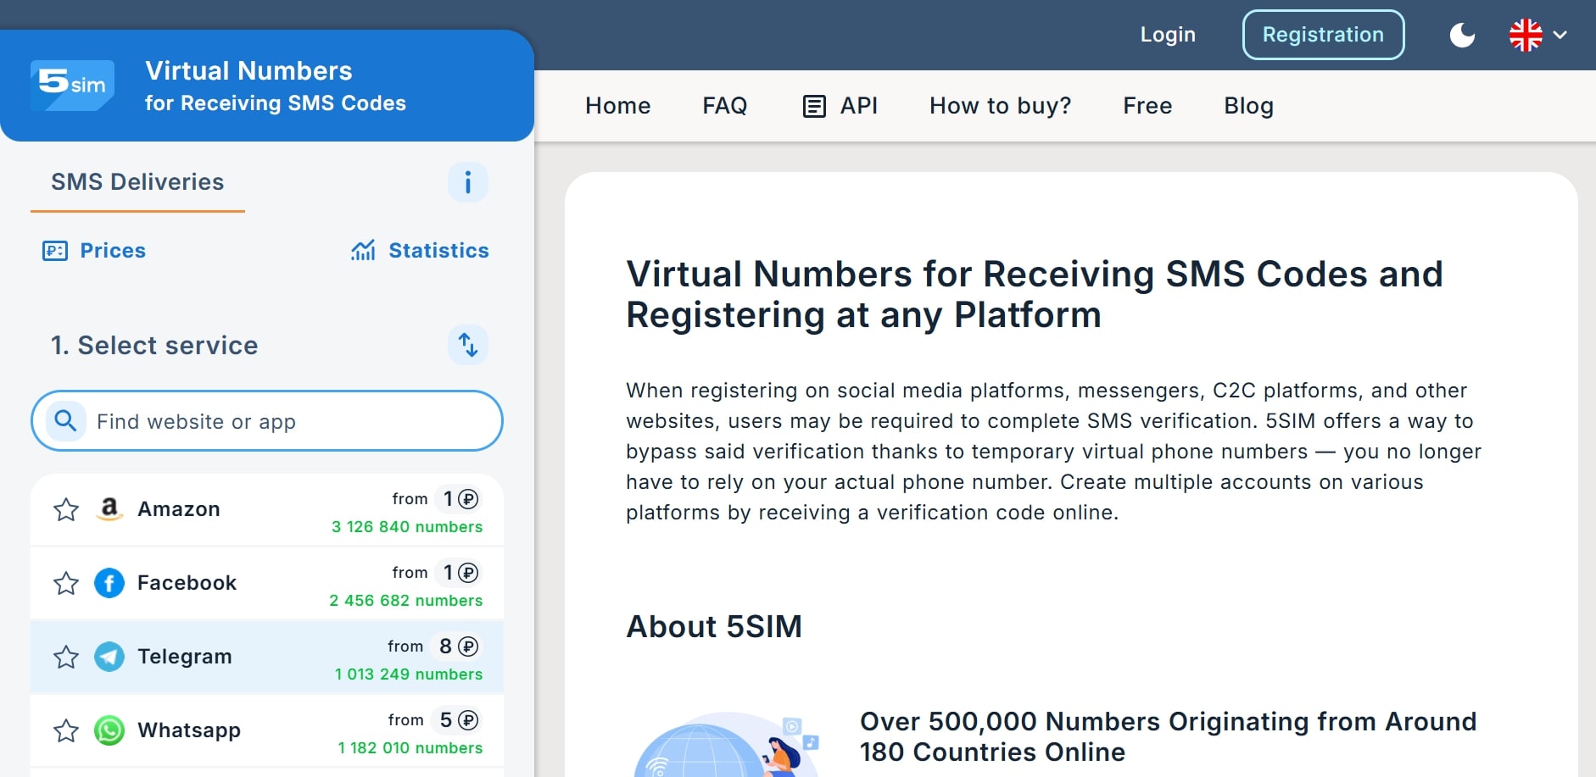Open the Statistics link

(420, 251)
